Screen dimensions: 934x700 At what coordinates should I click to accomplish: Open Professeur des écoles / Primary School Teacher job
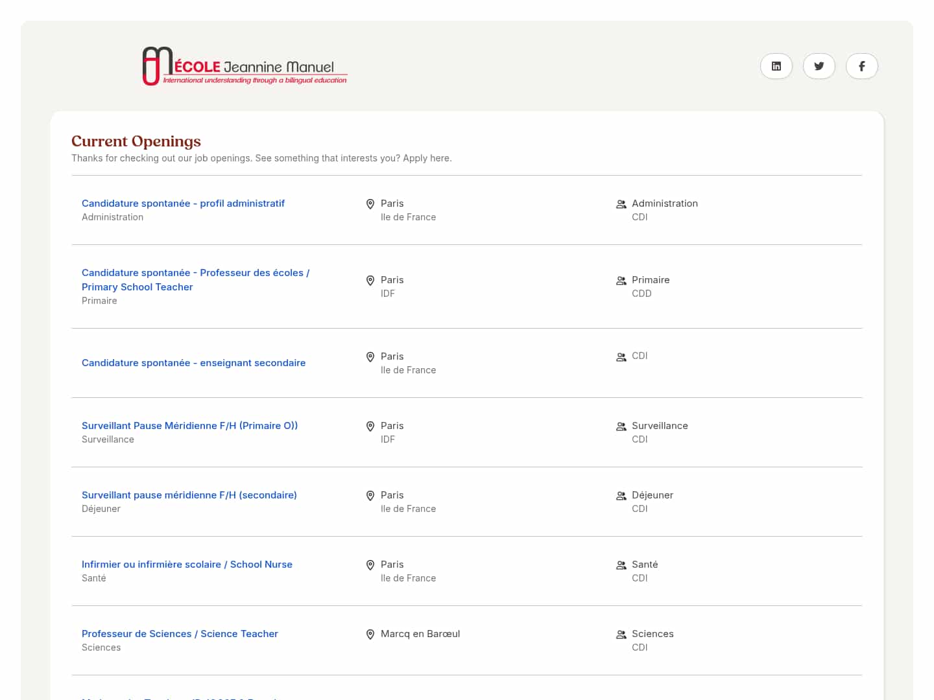(195, 279)
